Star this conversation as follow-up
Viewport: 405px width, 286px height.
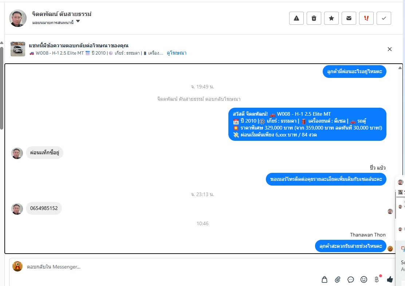[331, 18]
